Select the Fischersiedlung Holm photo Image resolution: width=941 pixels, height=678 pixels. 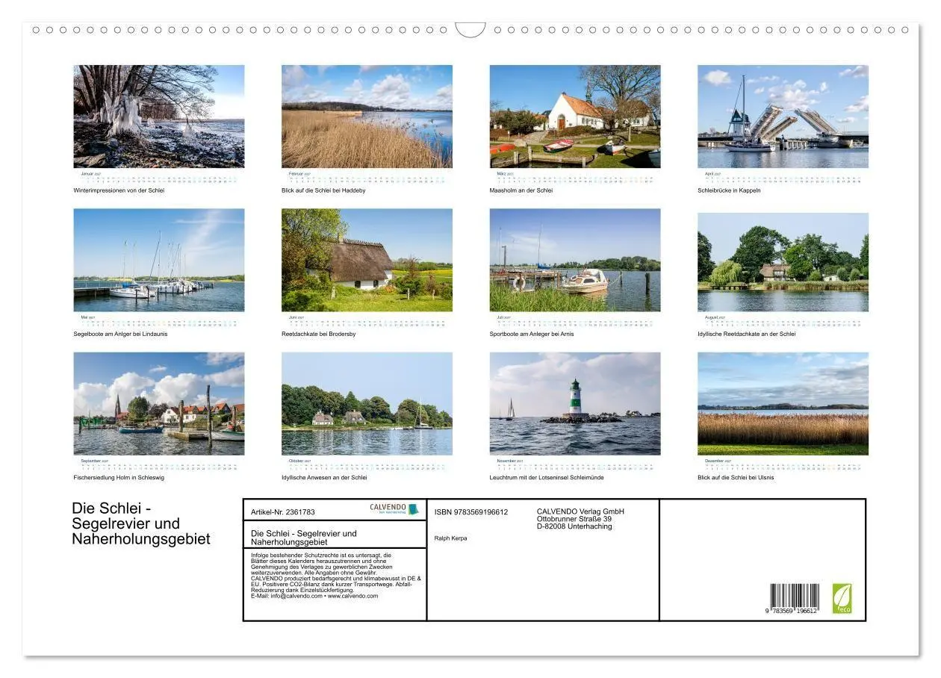[159, 404]
